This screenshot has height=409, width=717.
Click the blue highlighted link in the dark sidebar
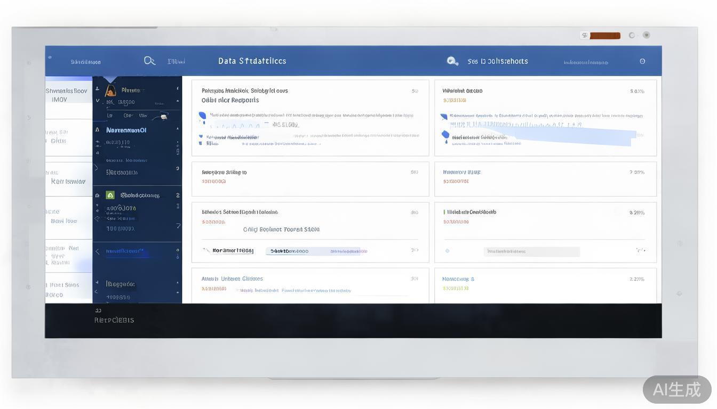coord(124,251)
